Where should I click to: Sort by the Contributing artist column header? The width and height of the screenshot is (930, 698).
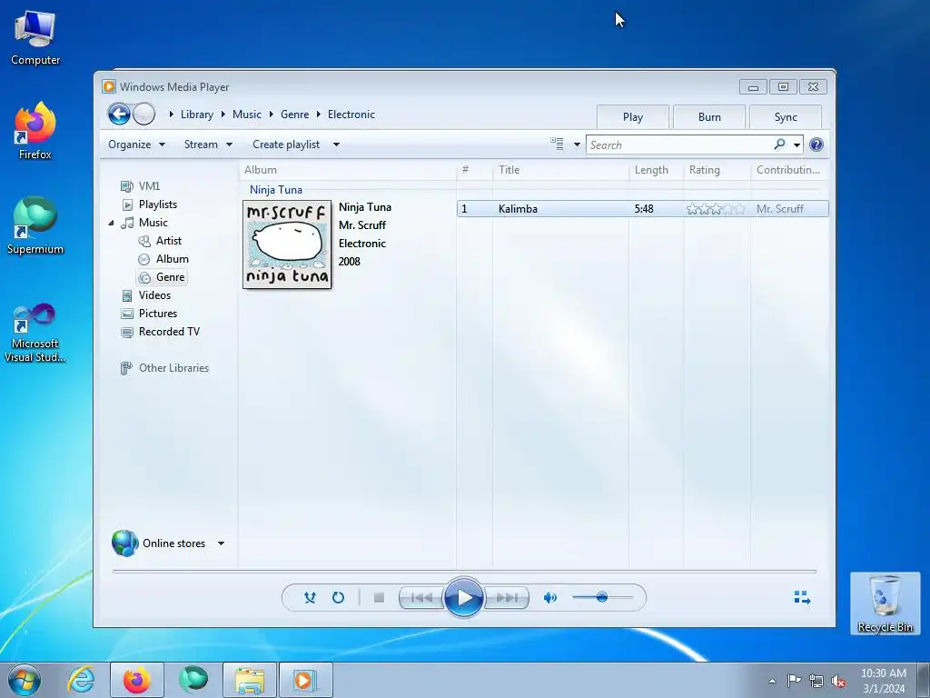point(789,170)
